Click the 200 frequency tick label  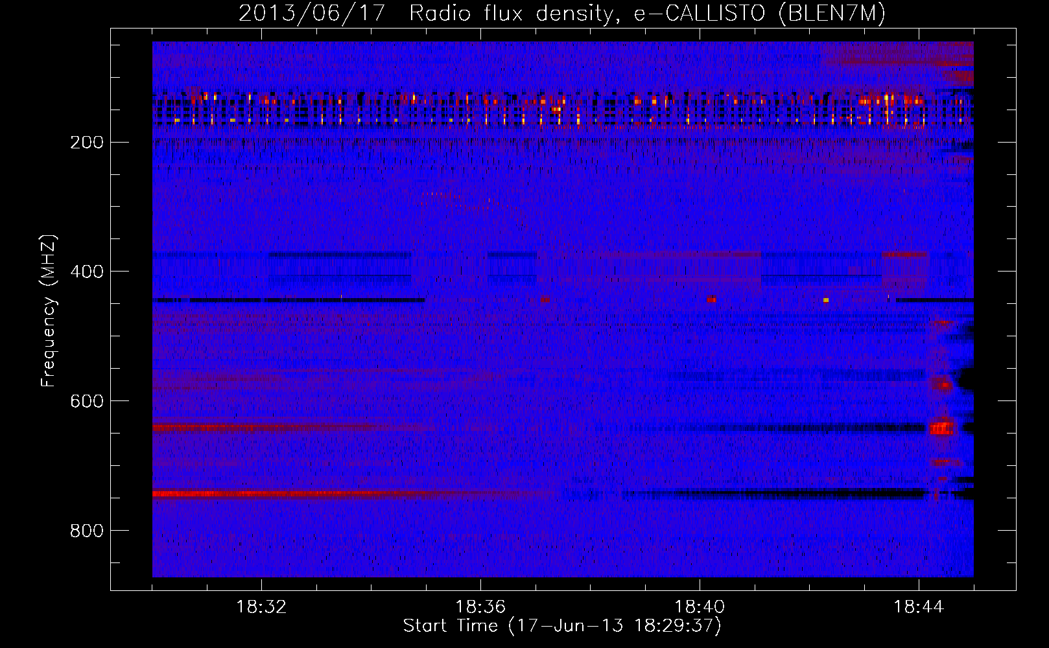pyautogui.click(x=86, y=142)
